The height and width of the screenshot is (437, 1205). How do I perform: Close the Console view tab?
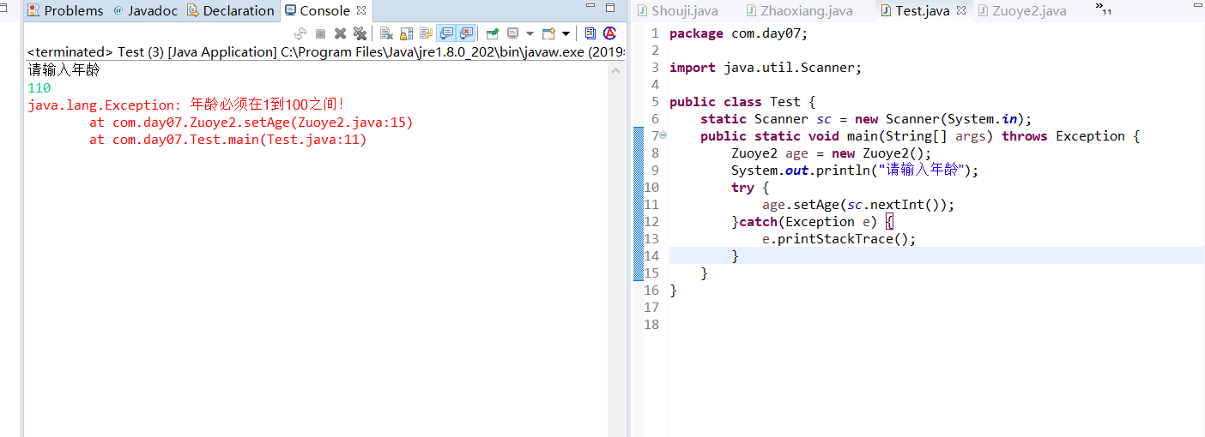pos(361,10)
